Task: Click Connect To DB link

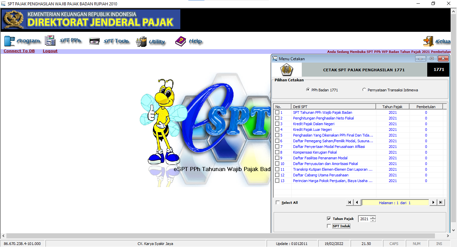Action: coord(19,51)
